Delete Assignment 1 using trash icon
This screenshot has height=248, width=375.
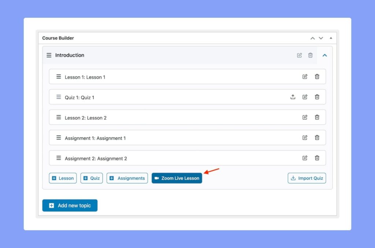317,138
